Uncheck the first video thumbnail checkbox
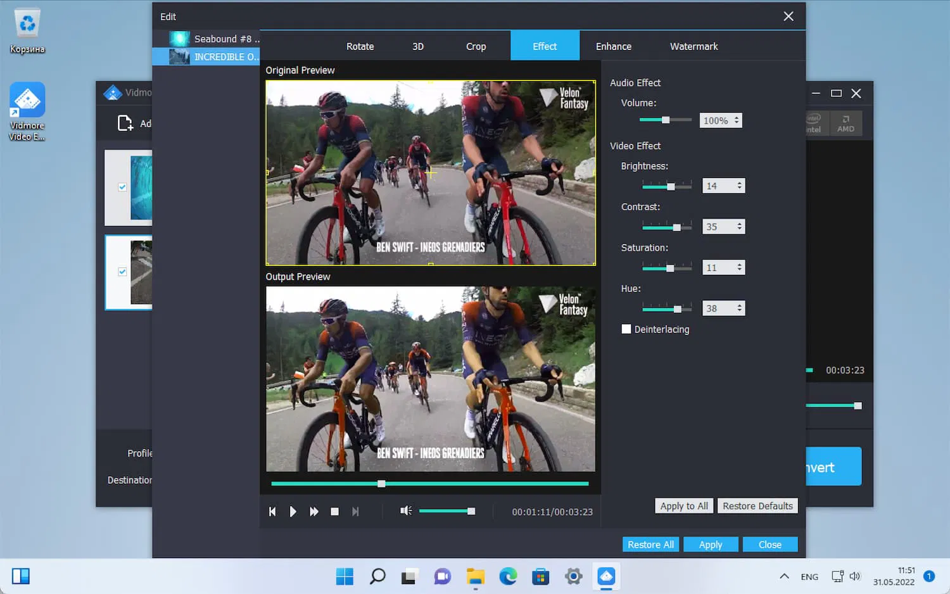Screen dimensions: 950x594 tap(122, 187)
